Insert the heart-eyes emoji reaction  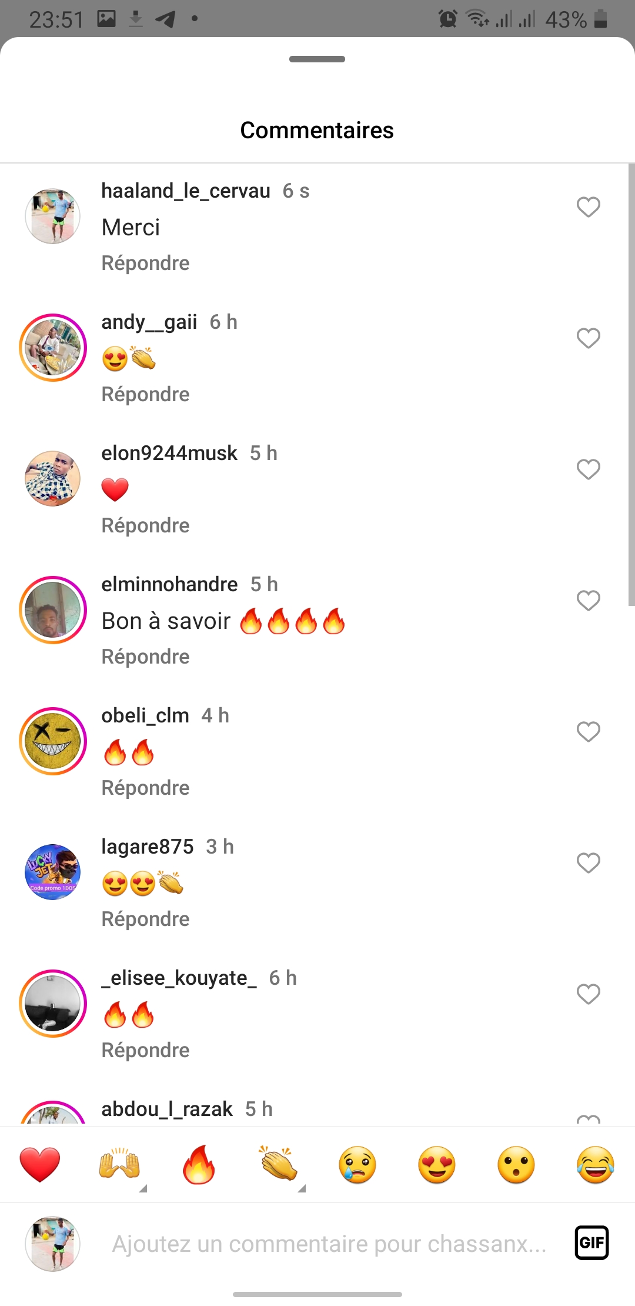437,1164
